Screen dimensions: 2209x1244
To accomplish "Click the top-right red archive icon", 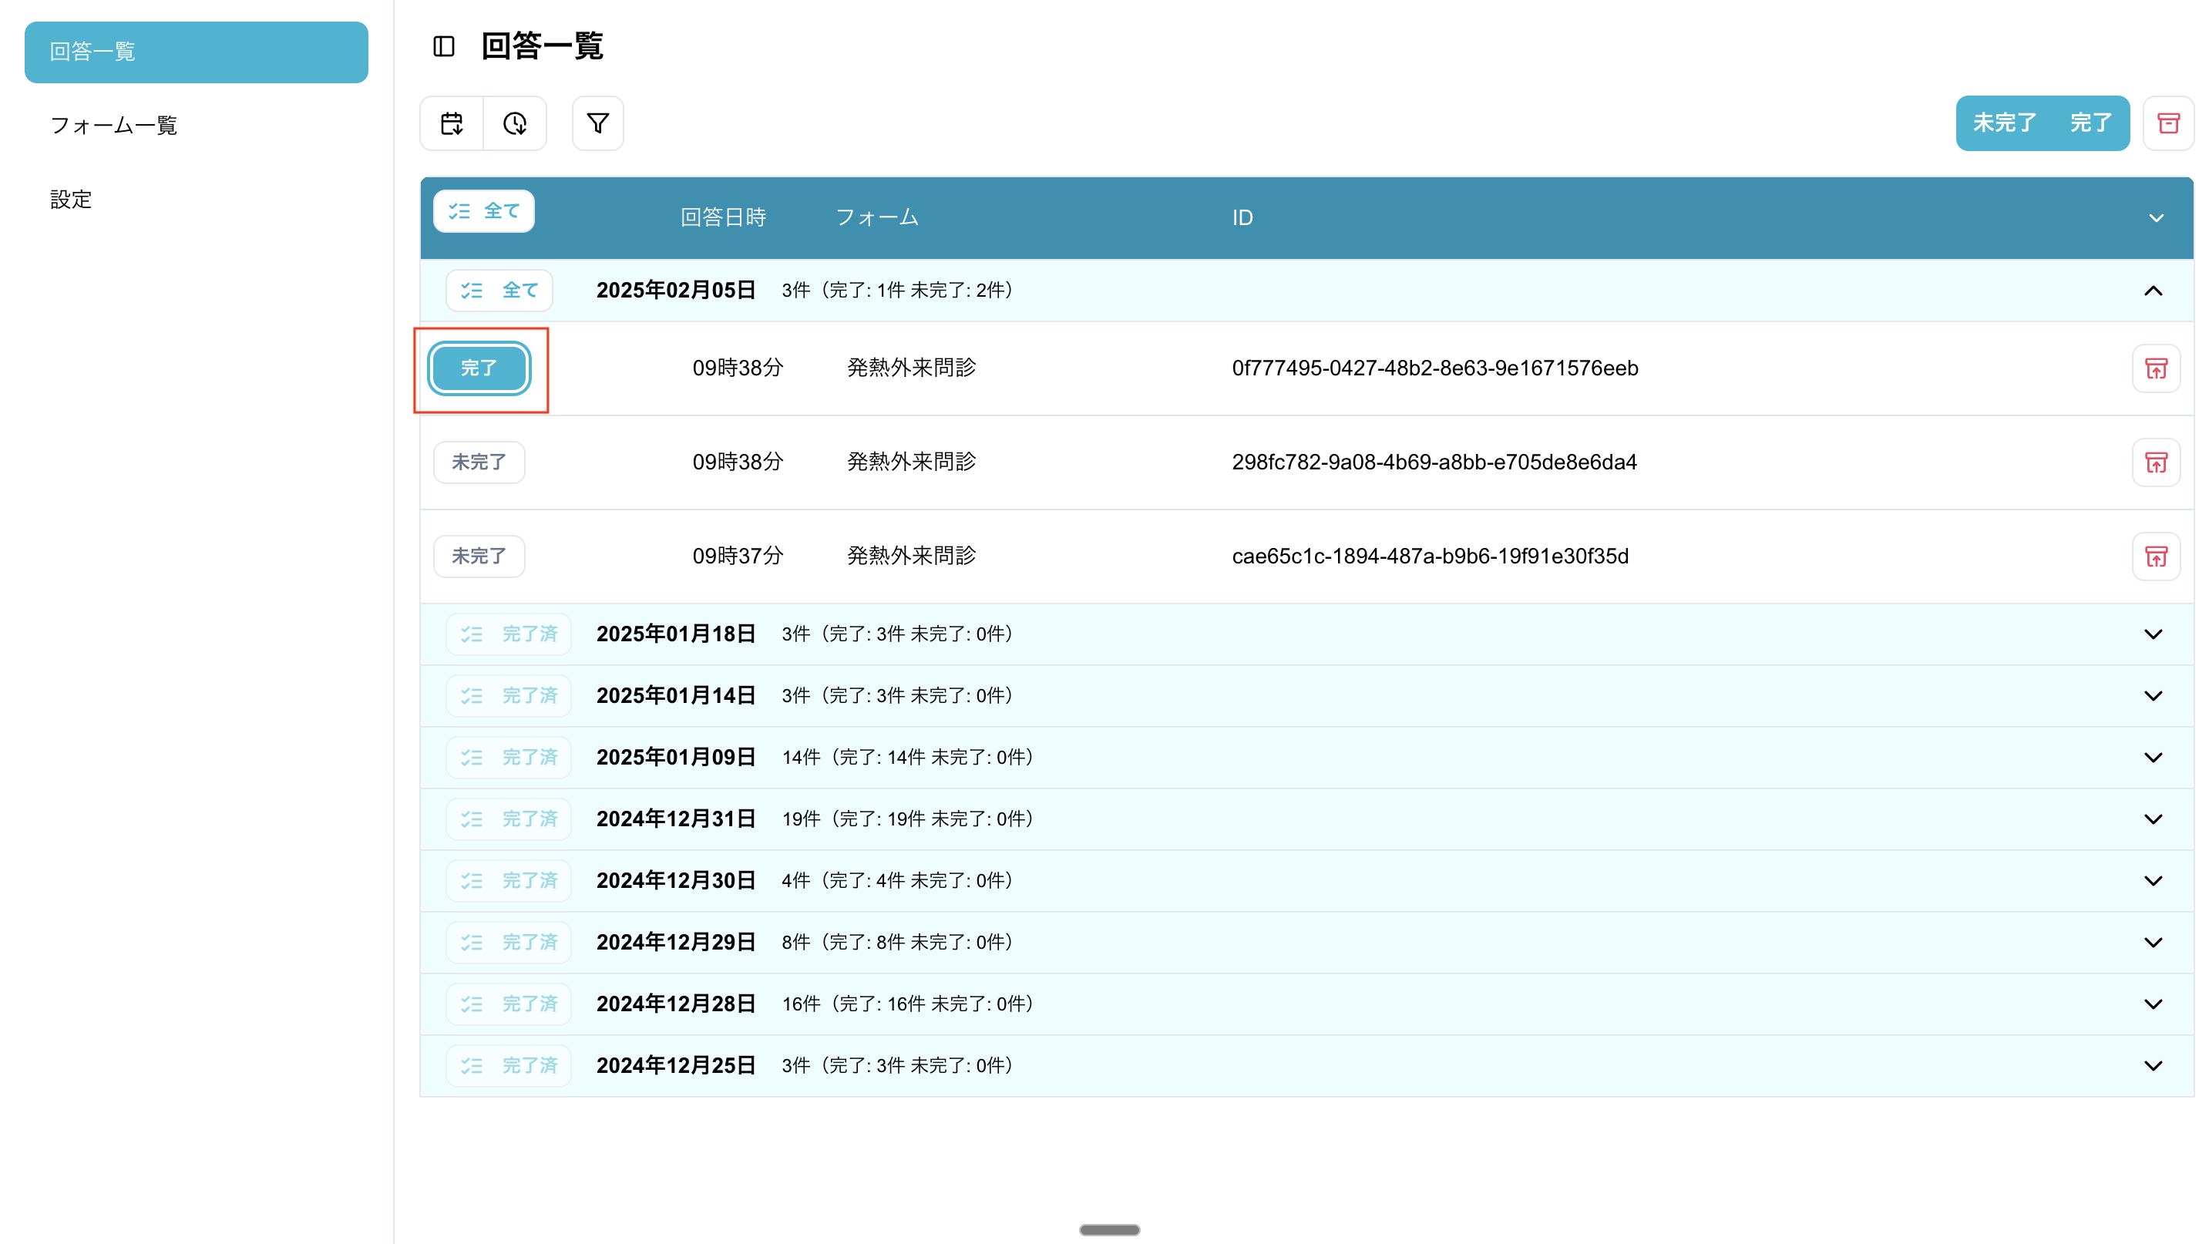I will pyautogui.click(x=2168, y=123).
